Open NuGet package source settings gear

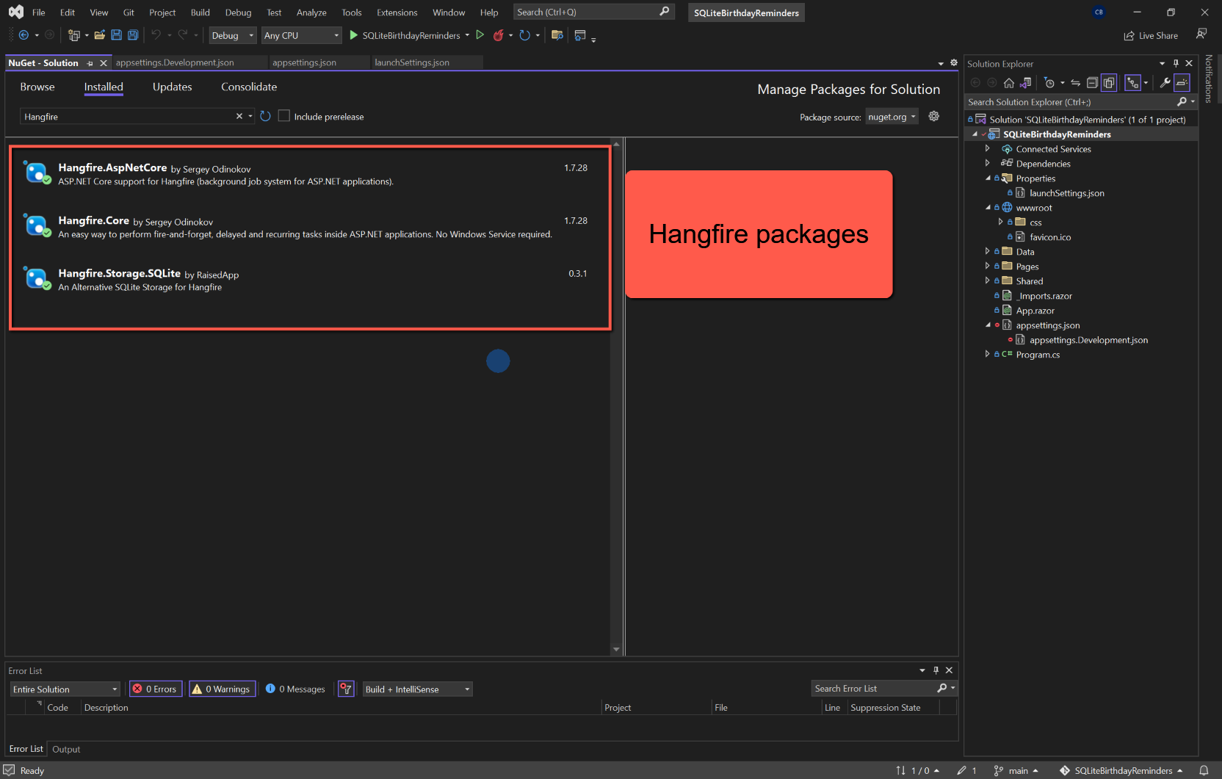click(x=934, y=117)
